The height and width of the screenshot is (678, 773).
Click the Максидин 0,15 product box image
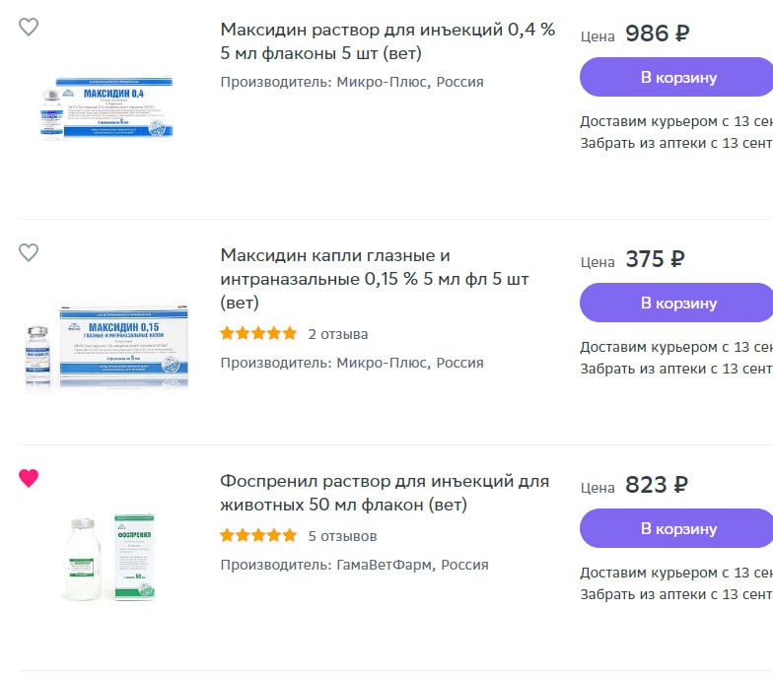click(x=106, y=345)
